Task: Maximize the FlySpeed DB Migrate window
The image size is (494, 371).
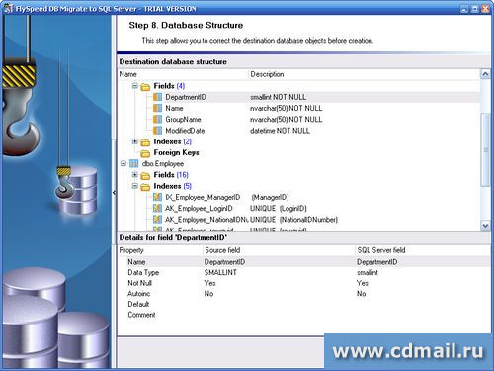Action: (475, 9)
